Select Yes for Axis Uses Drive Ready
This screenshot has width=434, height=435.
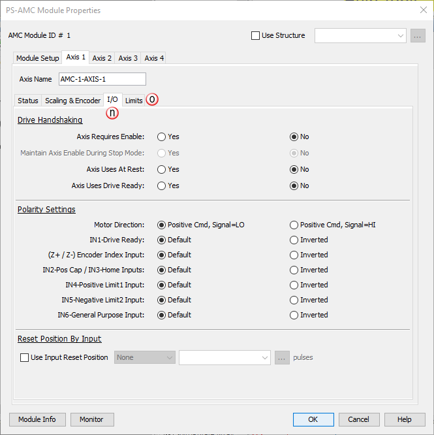(161, 185)
